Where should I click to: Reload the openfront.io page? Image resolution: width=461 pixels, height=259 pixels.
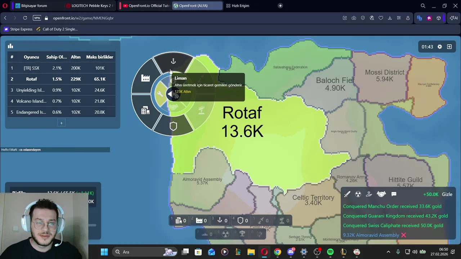coord(25,18)
